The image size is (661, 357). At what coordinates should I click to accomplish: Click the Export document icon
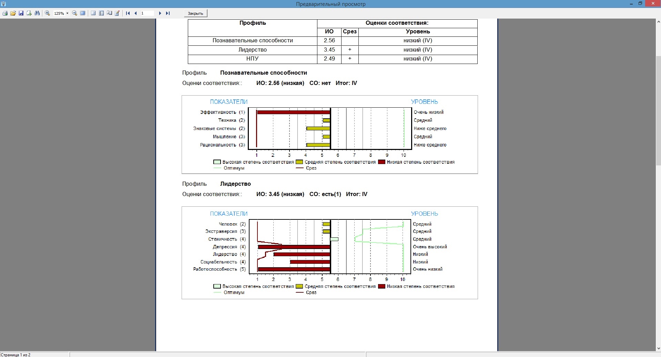click(29, 13)
